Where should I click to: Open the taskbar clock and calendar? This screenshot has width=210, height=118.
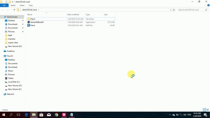(197, 115)
